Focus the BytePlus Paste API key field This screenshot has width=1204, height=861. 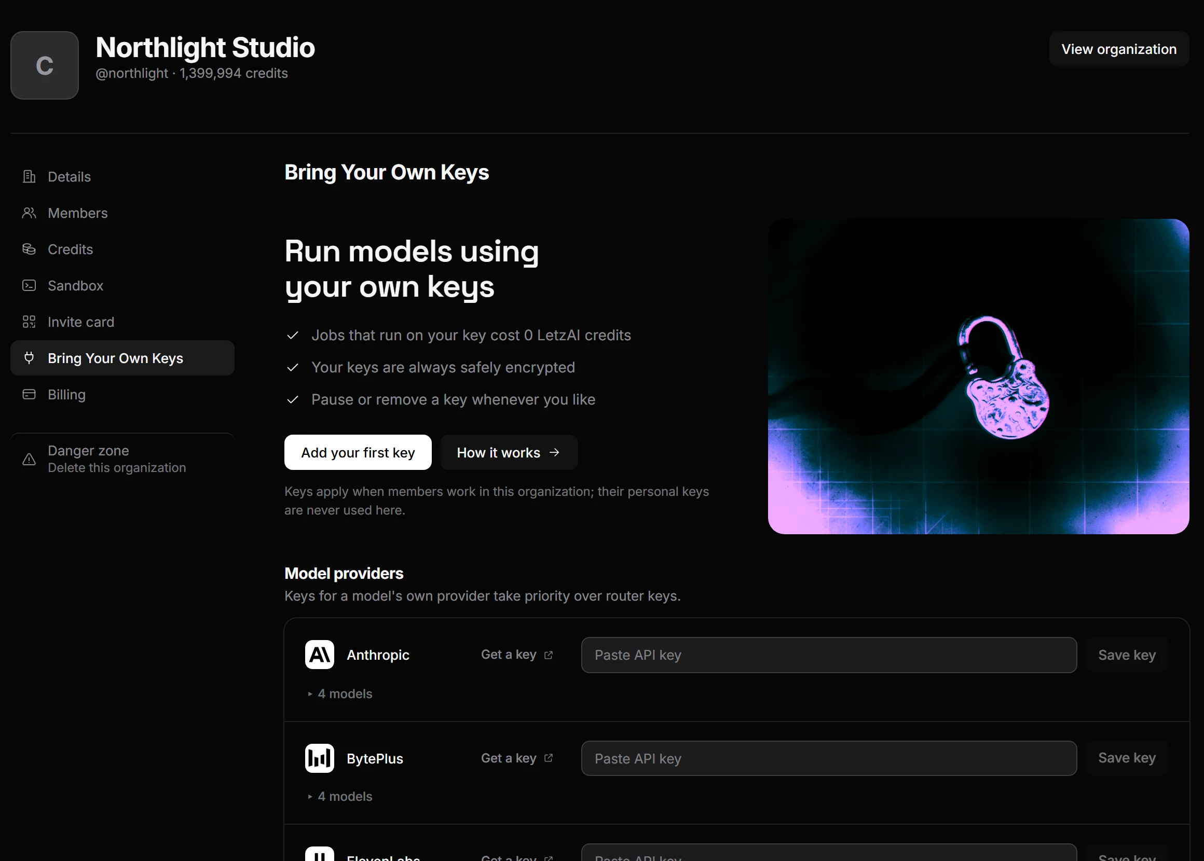click(x=829, y=758)
